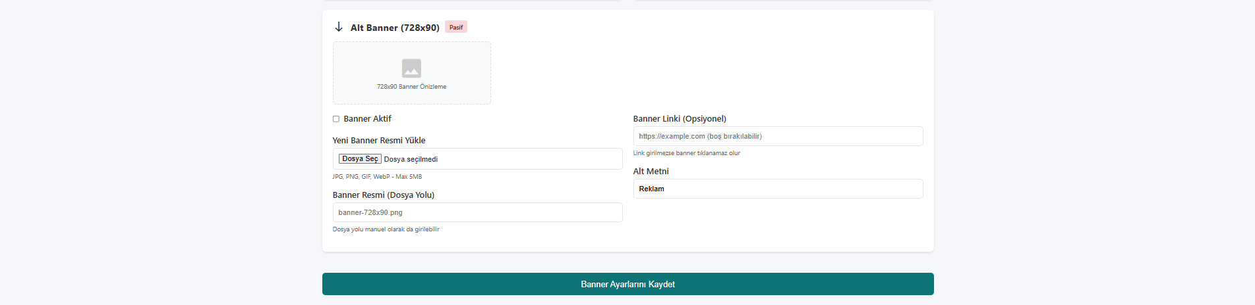Click the Alt Banner (728x90) heading
This screenshot has height=305, width=1255.
[394, 28]
